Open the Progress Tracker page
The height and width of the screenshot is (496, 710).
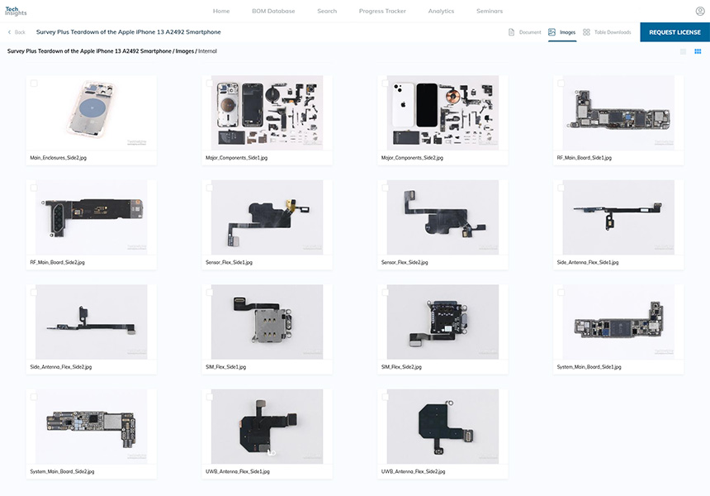pos(382,11)
